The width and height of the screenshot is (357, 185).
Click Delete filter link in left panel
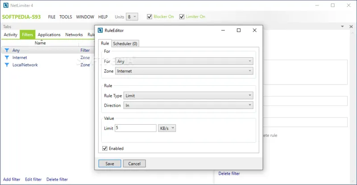[x=57, y=180]
